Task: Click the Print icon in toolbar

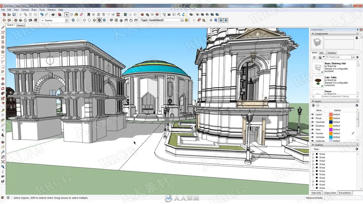Action: pyautogui.click(x=53, y=14)
